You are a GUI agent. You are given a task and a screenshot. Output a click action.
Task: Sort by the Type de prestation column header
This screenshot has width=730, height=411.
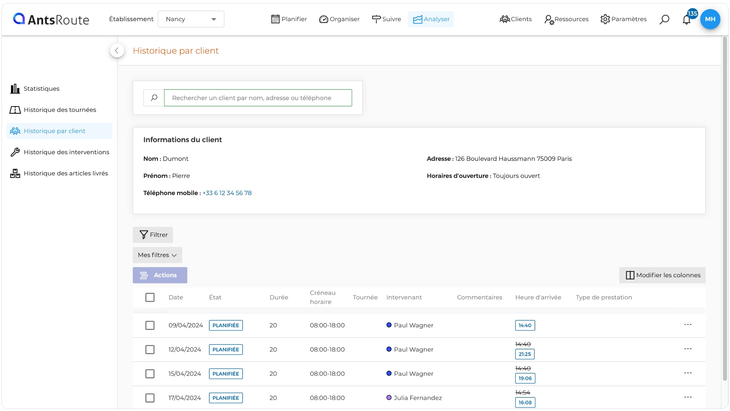tap(604, 297)
